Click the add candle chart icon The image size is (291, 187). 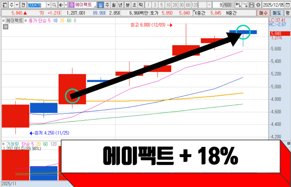tap(238, 5)
